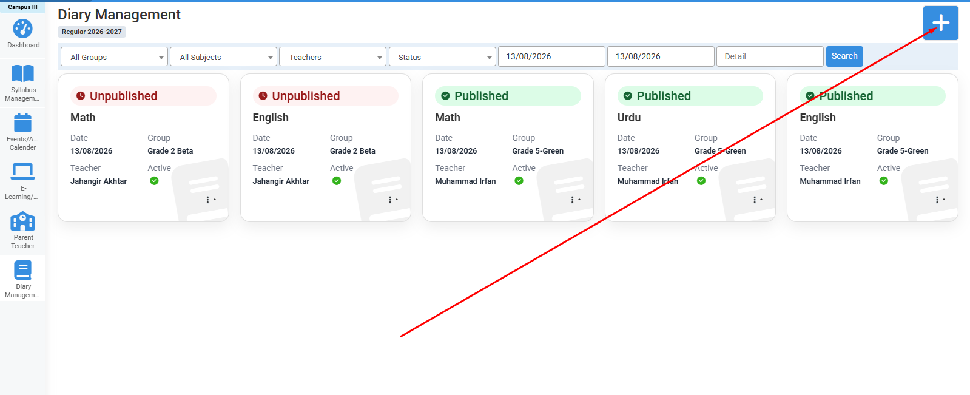Open options menu on Unpublished Math card
This screenshot has height=395, width=970.
click(211, 200)
